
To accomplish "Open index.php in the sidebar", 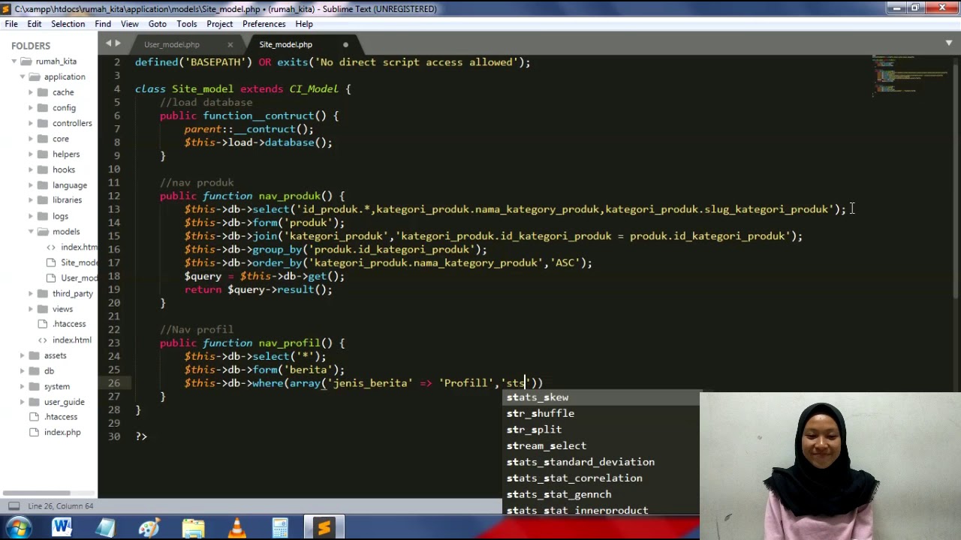I will click(62, 433).
